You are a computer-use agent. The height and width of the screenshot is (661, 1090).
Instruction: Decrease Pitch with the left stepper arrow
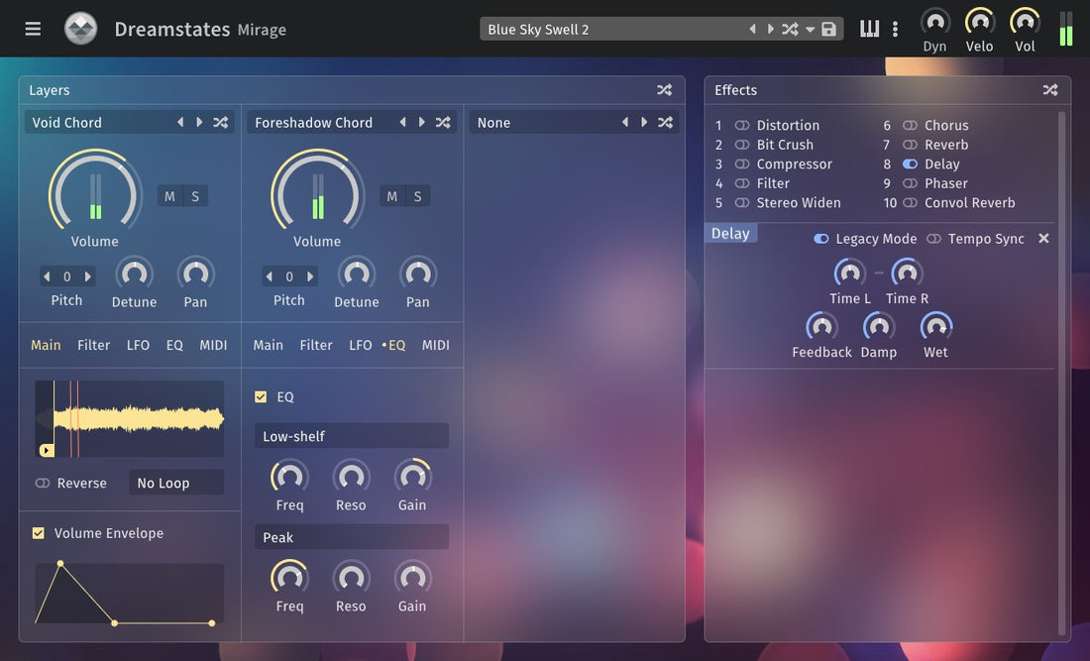[47, 275]
